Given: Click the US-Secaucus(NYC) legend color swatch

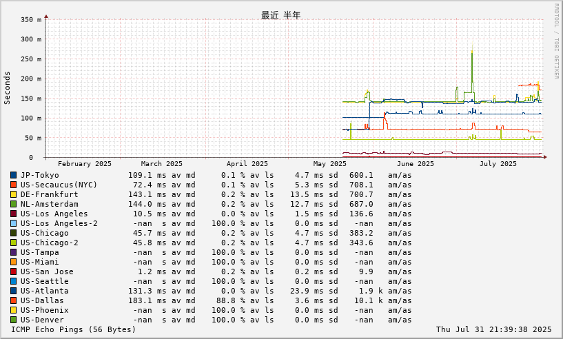Looking at the screenshot, I should (x=13, y=185).
